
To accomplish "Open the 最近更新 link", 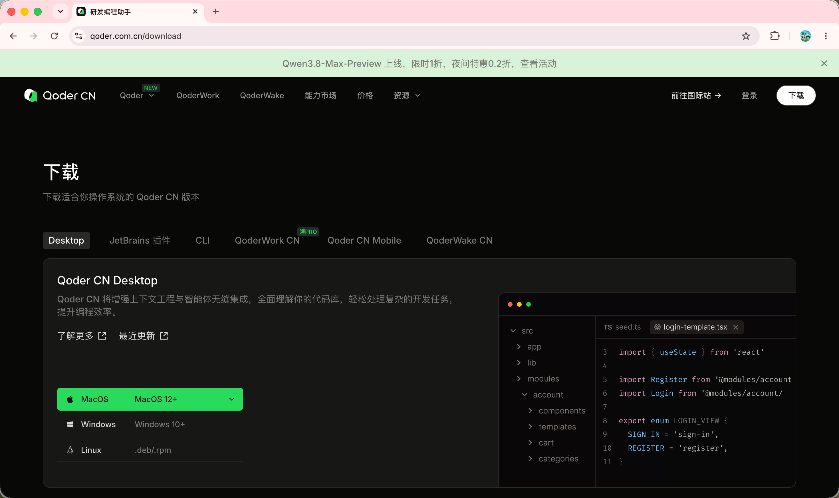I will click(x=144, y=336).
